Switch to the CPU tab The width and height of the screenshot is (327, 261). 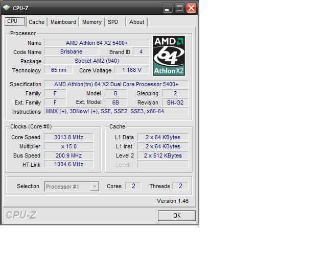click(15, 21)
